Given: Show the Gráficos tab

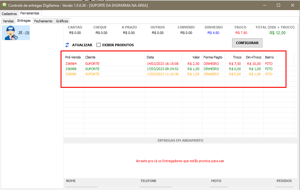Looking at the screenshot, I should coord(62,21).
